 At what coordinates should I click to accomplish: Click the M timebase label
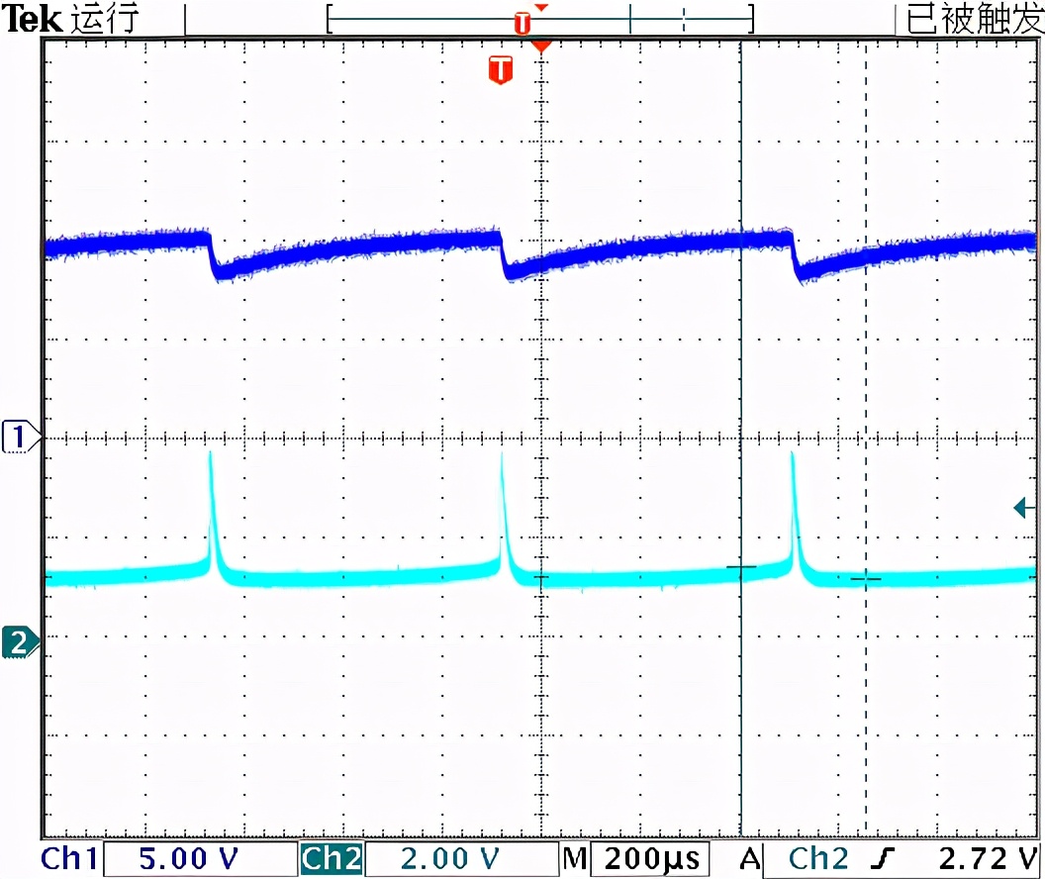(x=574, y=858)
